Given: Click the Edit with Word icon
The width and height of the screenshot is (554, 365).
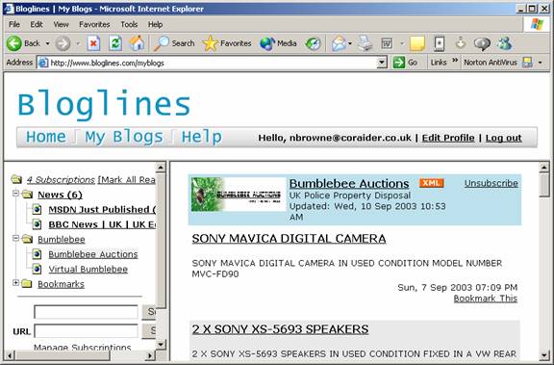Looking at the screenshot, I should 387,43.
